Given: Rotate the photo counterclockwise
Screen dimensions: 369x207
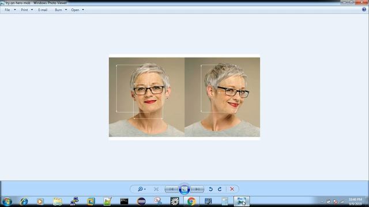Looking at the screenshot, I should click(210, 189).
